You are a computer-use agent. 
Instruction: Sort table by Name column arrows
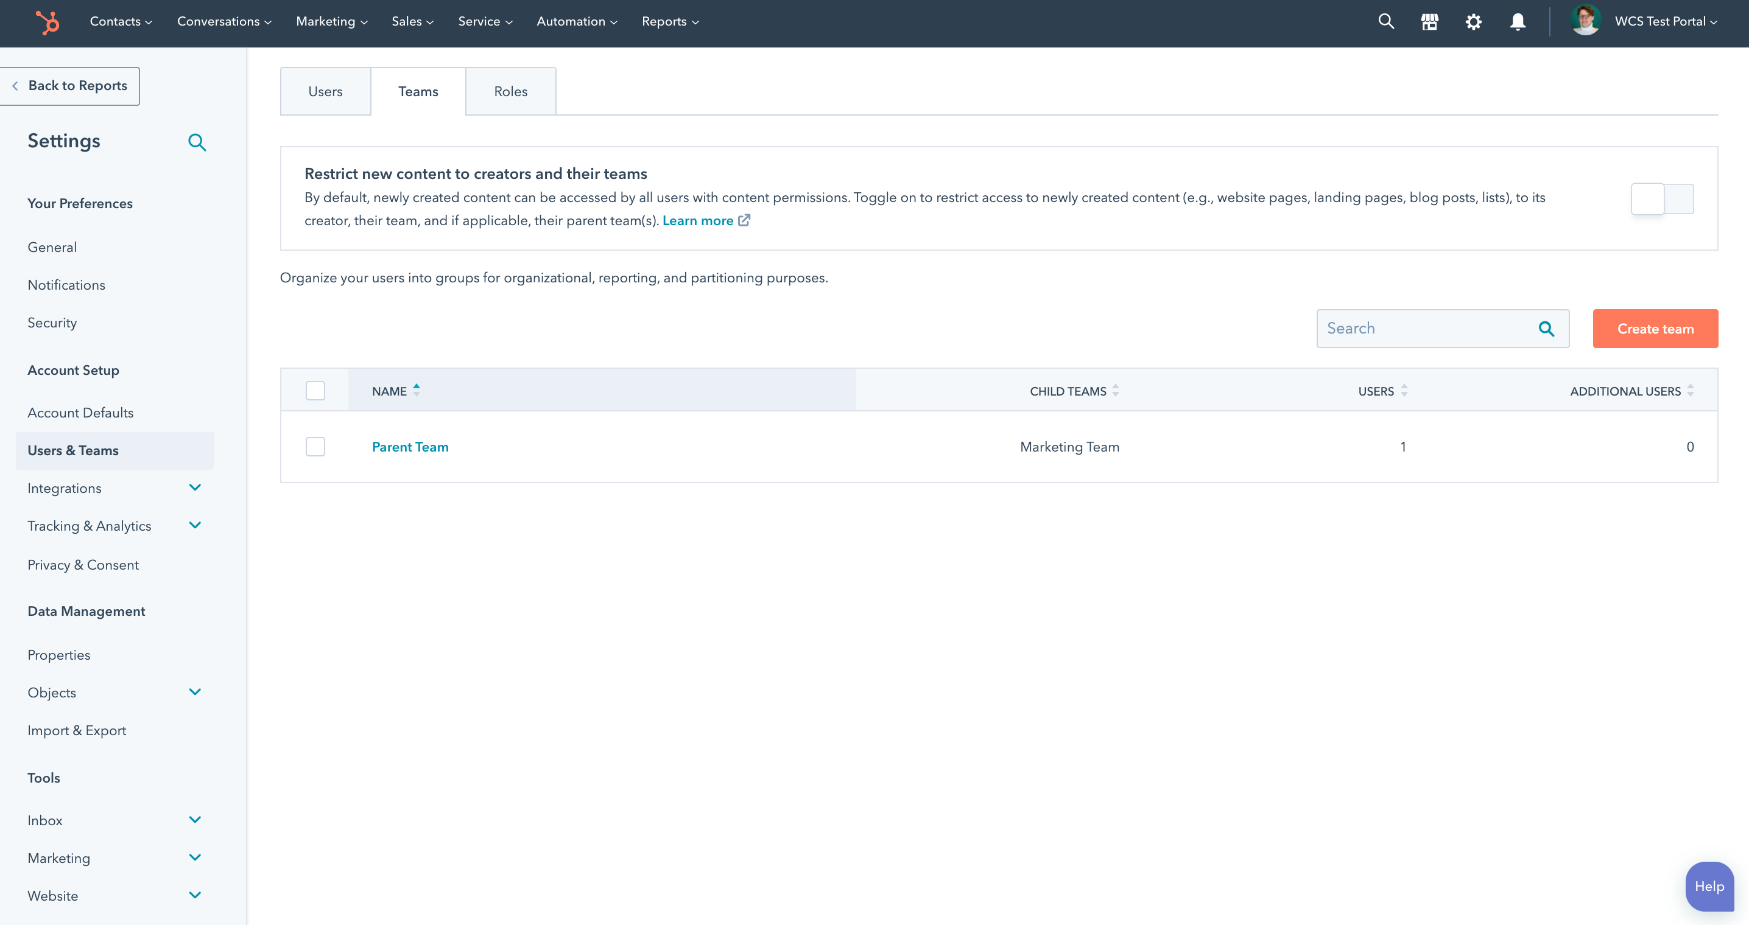coord(416,390)
